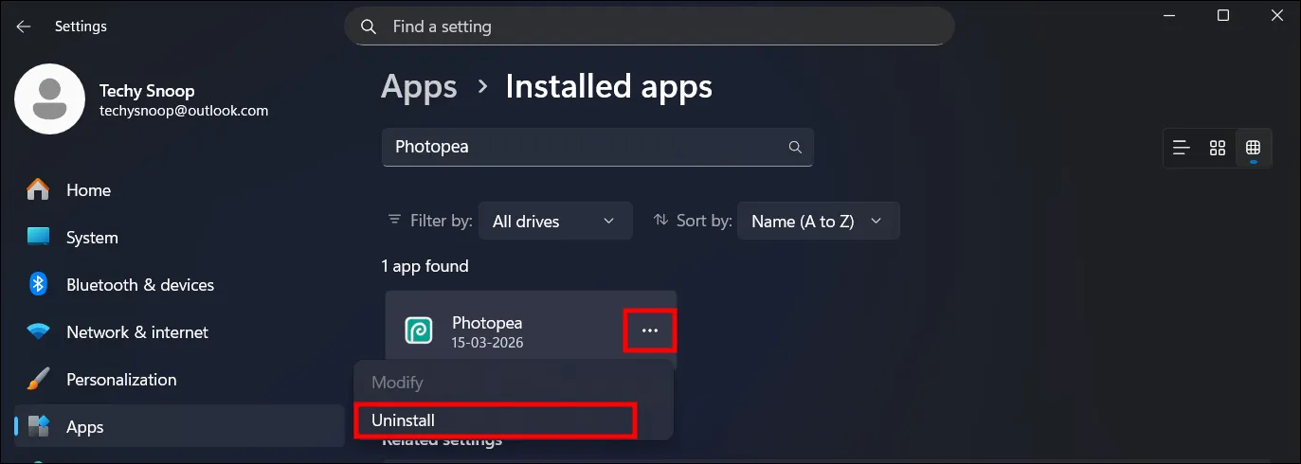The width and height of the screenshot is (1301, 464).
Task: Go to Home in the sidebar
Action: click(x=180, y=190)
